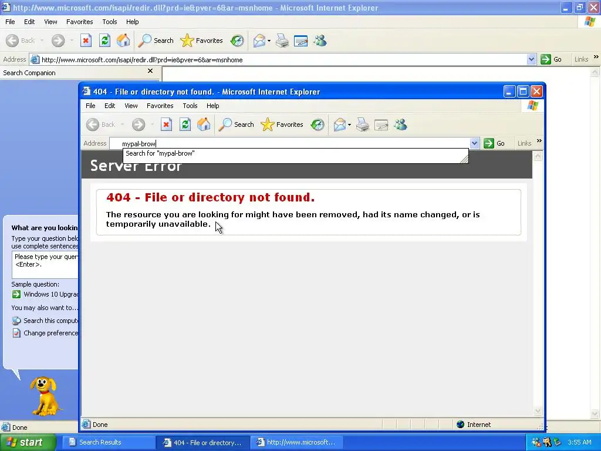Image resolution: width=601 pixels, height=451 pixels.
Task: Open Mail dropdown arrow in 404 window
Action: tap(349, 124)
